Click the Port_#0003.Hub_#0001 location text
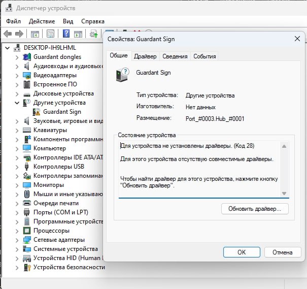The width and height of the screenshot is (307, 289). [215, 119]
